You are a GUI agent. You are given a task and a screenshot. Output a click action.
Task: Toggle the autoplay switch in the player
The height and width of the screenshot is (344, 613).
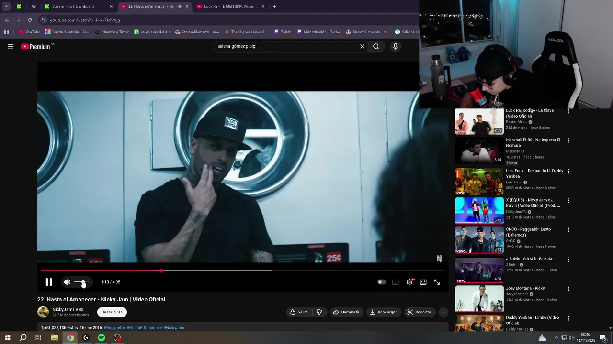click(381, 282)
